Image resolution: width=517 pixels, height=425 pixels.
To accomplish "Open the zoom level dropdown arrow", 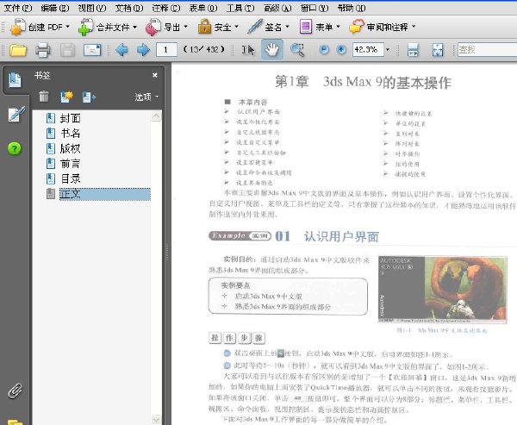I will (x=388, y=50).
